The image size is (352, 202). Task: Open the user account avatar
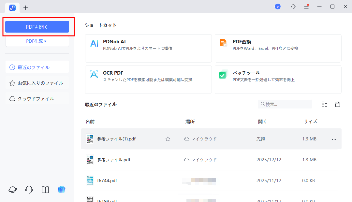point(278,6)
